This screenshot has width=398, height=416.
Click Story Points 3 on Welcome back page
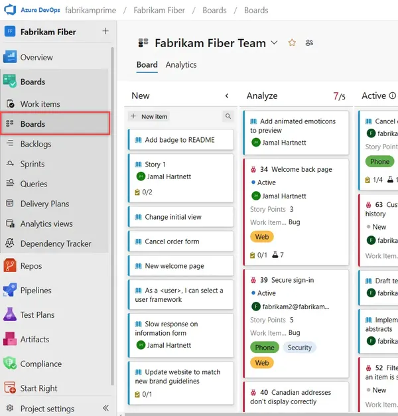pos(272,209)
